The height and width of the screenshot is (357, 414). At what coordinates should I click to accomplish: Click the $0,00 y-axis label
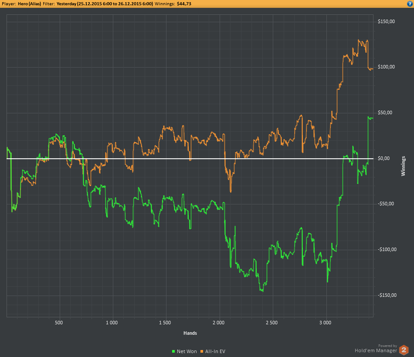(383, 158)
